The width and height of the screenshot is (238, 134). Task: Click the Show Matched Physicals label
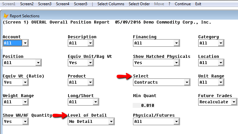(162, 57)
